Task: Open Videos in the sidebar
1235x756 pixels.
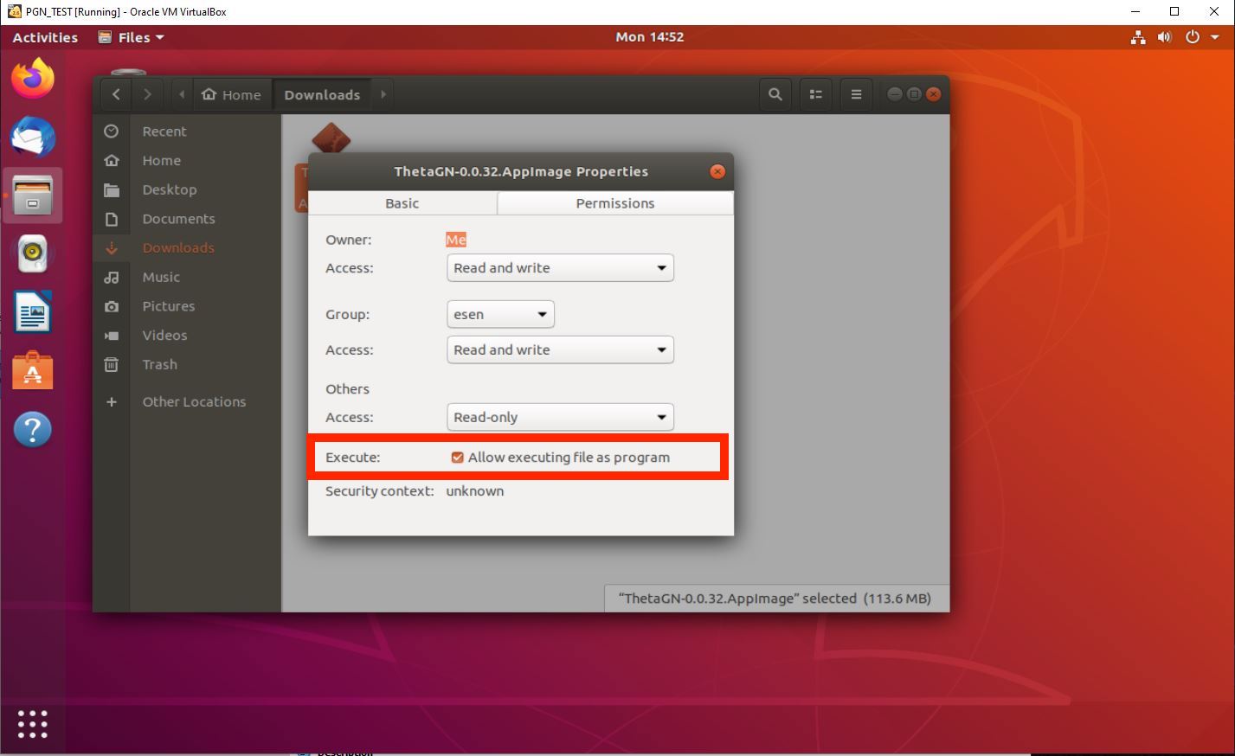Action: tap(187, 336)
